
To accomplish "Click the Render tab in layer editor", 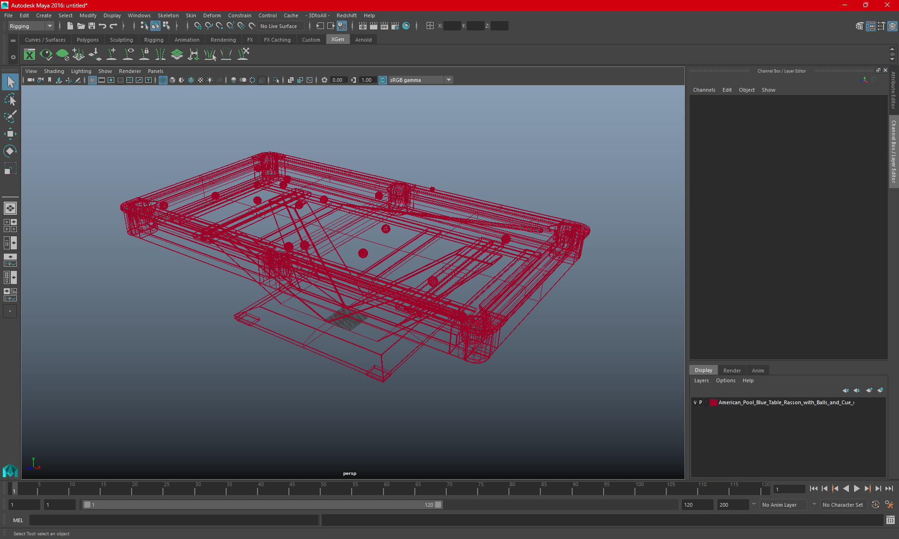I will pyautogui.click(x=732, y=370).
